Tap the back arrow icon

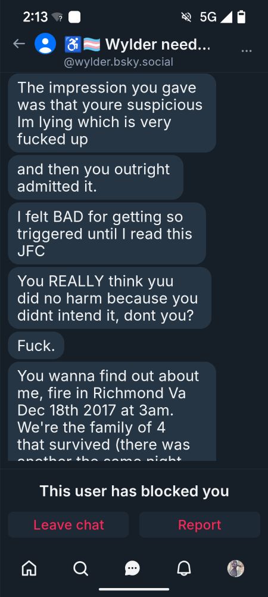tap(19, 44)
